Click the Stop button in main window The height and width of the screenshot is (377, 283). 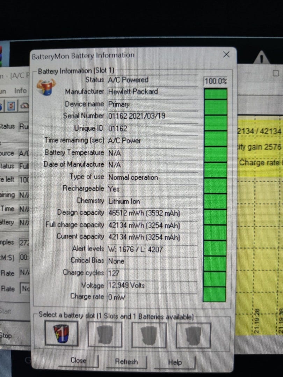click(6, 336)
